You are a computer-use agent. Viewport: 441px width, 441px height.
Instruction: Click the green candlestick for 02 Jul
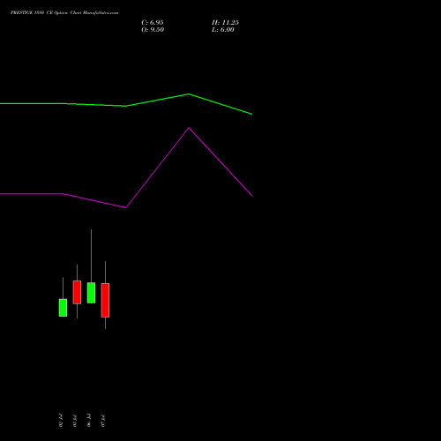(63, 308)
